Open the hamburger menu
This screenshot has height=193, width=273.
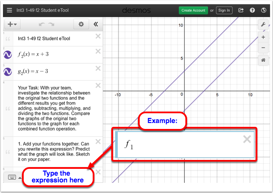tap(9, 10)
